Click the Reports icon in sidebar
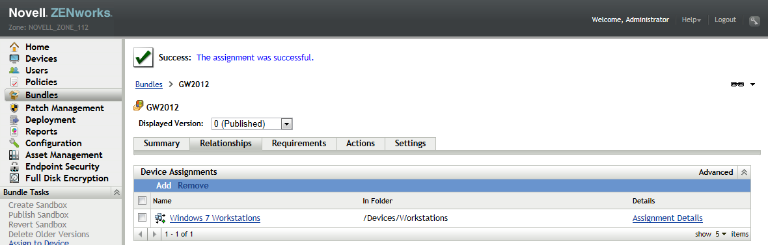 15,131
